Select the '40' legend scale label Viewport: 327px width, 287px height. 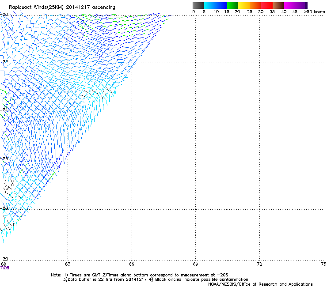[284, 12]
